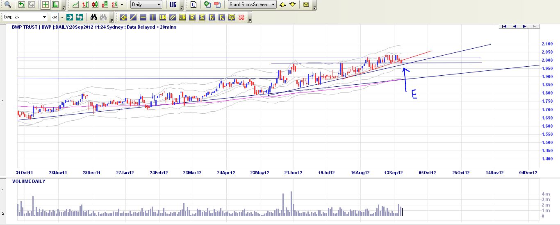560x225 pixels.
Task: Click the 2.000 price axis label
Action: coord(547,60)
